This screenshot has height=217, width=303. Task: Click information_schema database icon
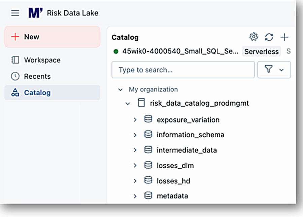pyautogui.click(x=148, y=134)
